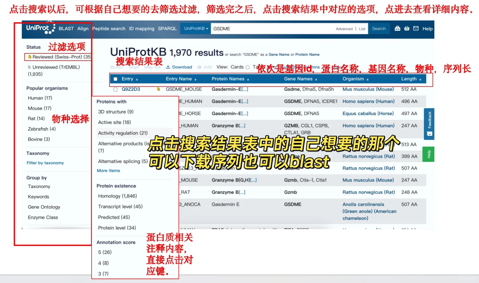Click the sort arrow beside Entry Name

coord(195,79)
